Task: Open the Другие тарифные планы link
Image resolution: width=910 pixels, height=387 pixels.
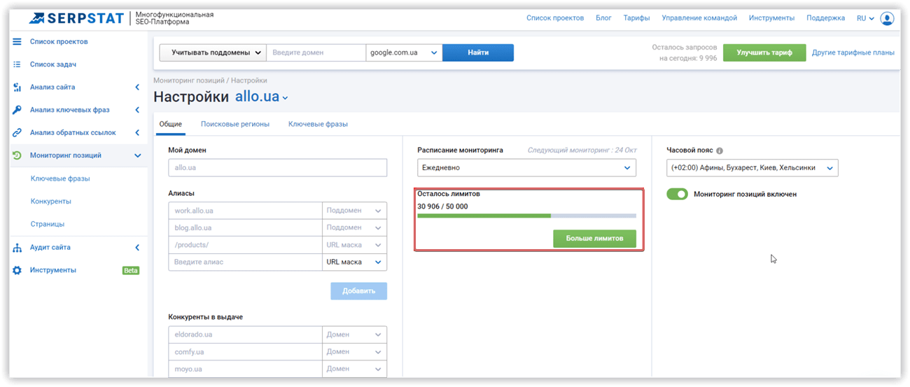Action: (853, 52)
